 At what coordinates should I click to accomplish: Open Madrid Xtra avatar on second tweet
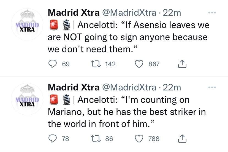point(27,100)
